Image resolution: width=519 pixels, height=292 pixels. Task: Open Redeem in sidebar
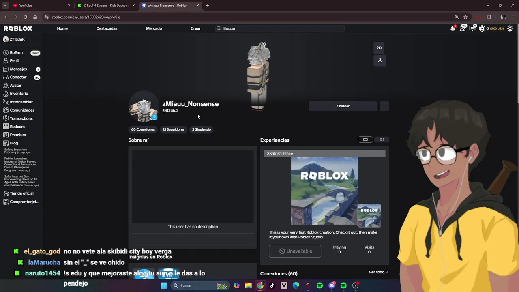(17, 127)
